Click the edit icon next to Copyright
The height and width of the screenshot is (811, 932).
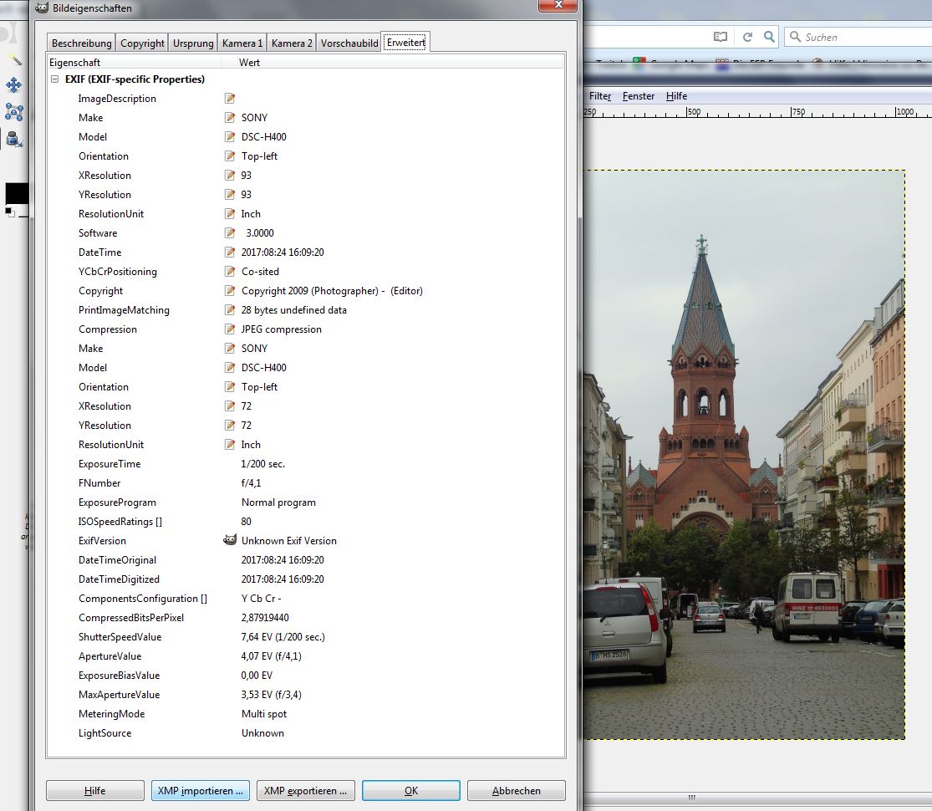tap(230, 291)
